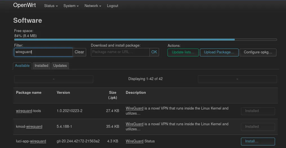Switch to the Available tab
286x148 pixels.
[x=22, y=66]
